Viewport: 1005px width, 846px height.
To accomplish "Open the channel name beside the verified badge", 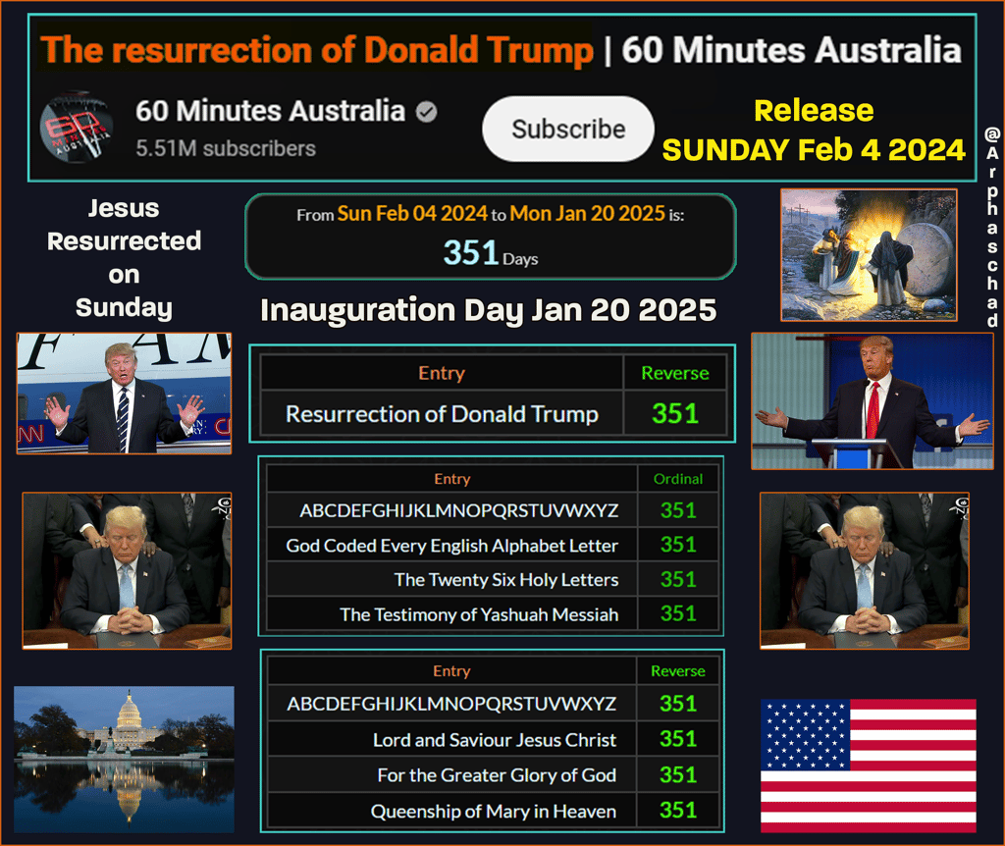I will pos(270,111).
